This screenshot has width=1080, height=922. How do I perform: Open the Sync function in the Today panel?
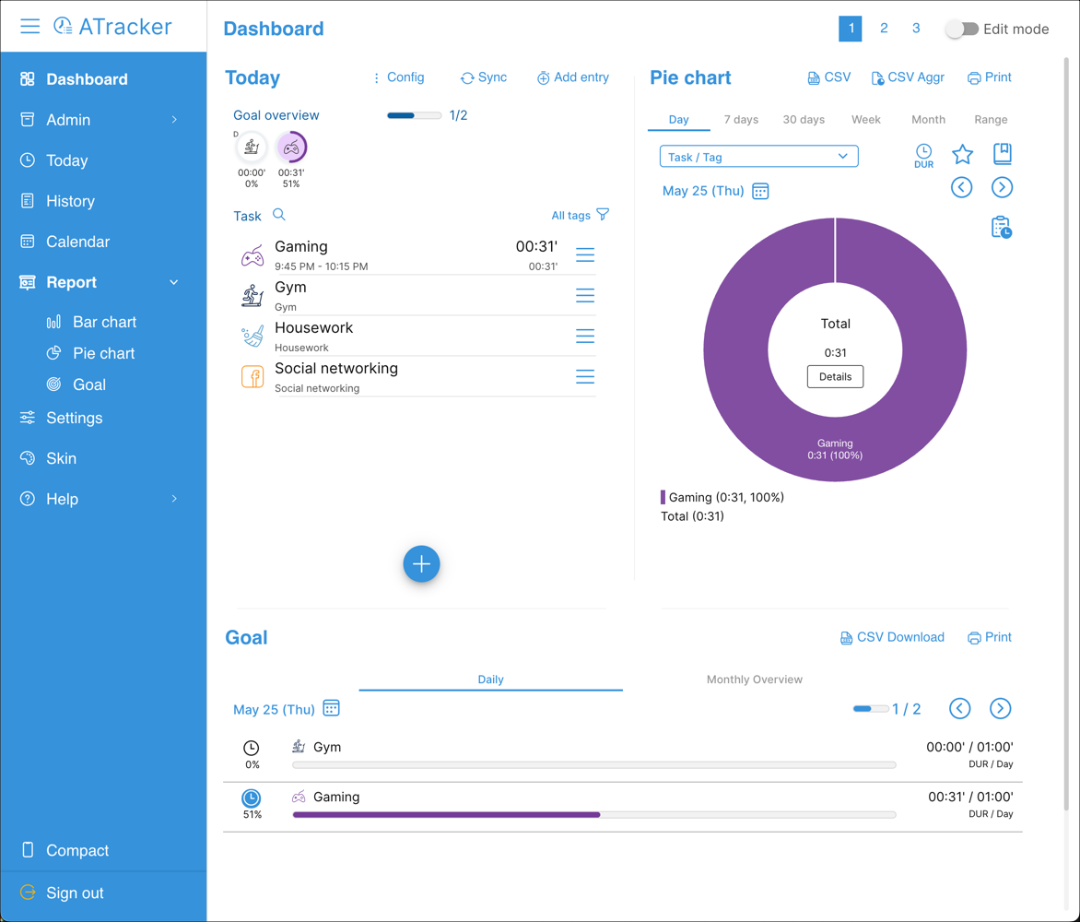(483, 77)
